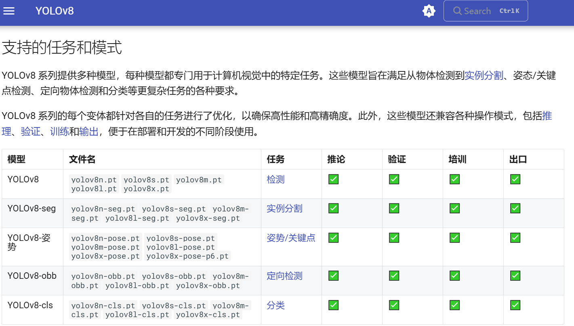Click the YOLOv8 site title in header bar
The width and height of the screenshot is (574, 326).
(x=55, y=11)
